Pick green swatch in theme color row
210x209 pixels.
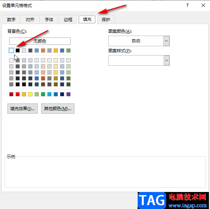tap(68, 50)
